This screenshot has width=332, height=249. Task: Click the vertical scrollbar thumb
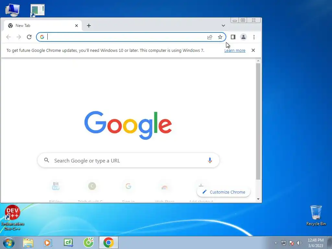[258, 121]
